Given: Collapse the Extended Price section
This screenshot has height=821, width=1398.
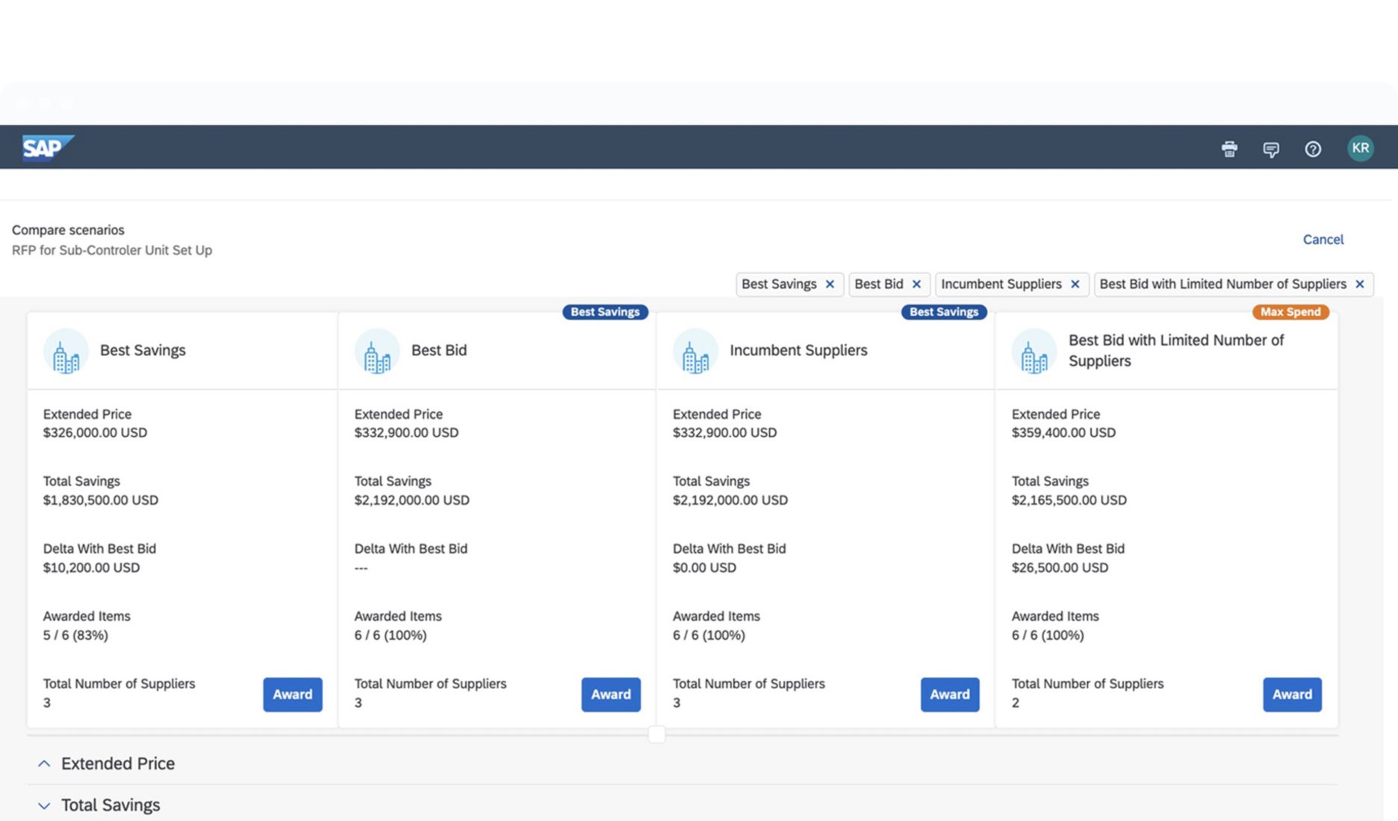Looking at the screenshot, I should [x=44, y=764].
